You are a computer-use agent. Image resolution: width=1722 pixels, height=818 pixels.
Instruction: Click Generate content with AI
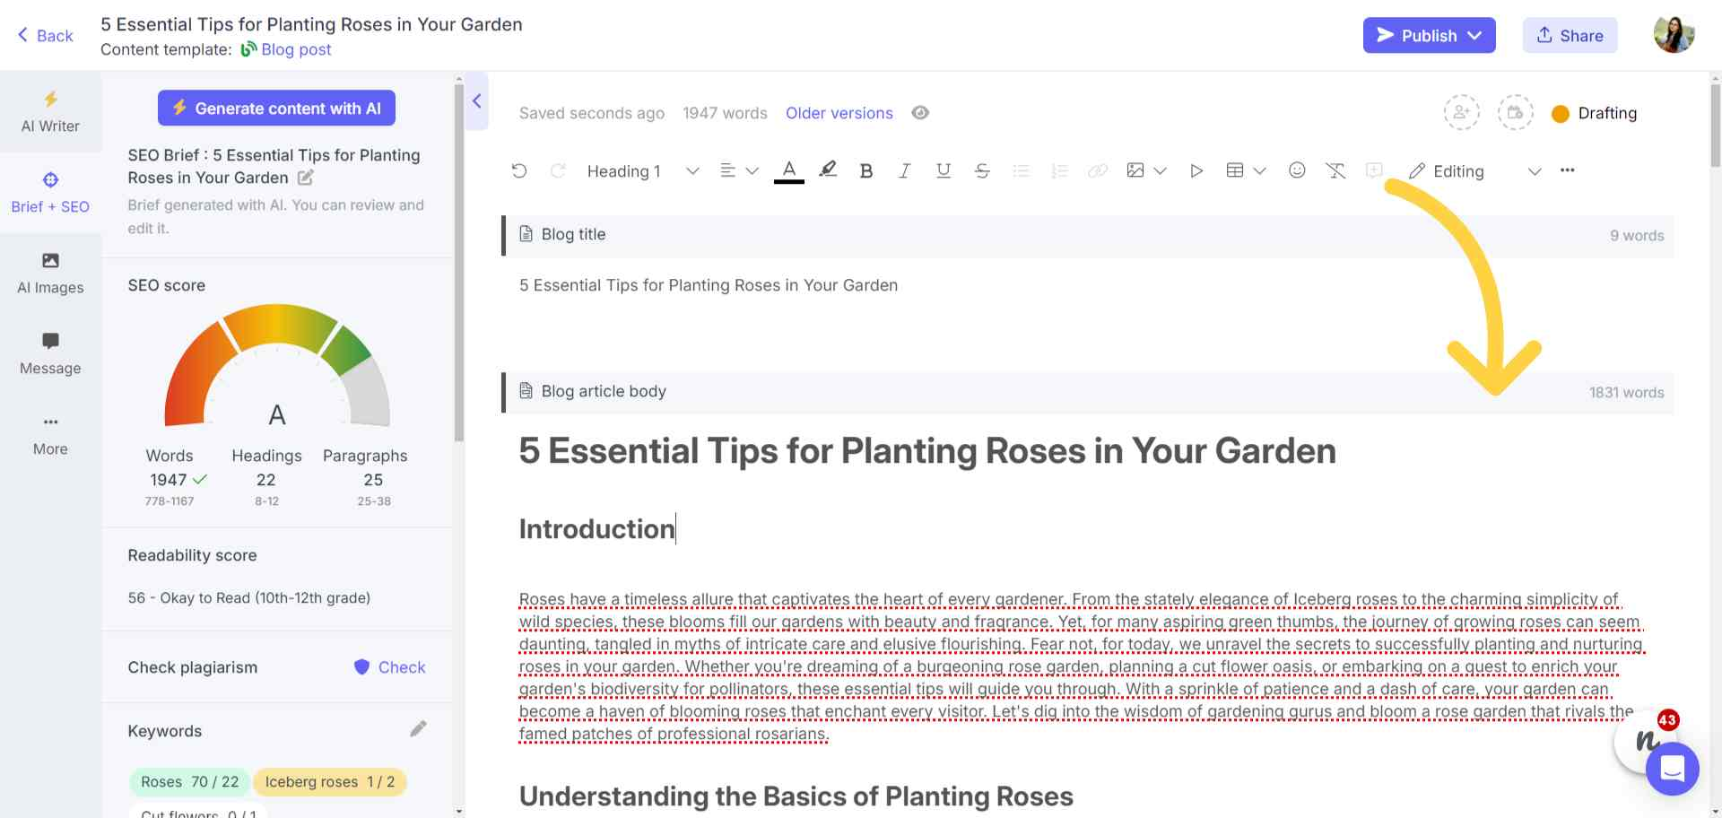pyautogui.click(x=276, y=108)
